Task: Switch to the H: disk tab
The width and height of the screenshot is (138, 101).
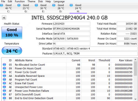Action: pyautogui.click(x=78, y=8)
